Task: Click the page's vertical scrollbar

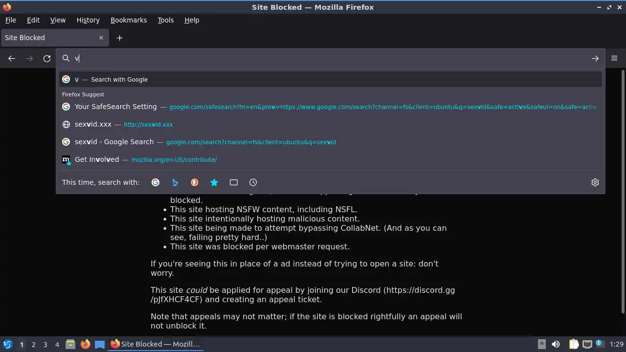Action: pyautogui.click(x=623, y=192)
